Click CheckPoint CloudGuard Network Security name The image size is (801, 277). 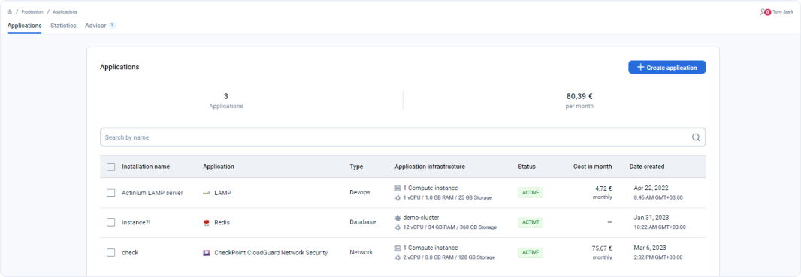[x=271, y=252]
